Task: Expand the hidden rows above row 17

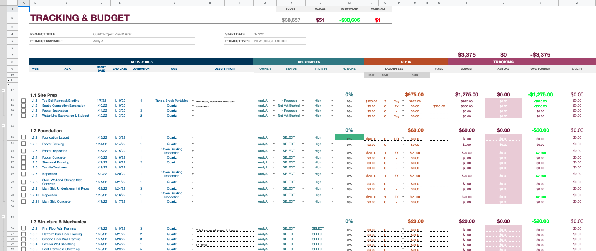Action: (8, 80)
